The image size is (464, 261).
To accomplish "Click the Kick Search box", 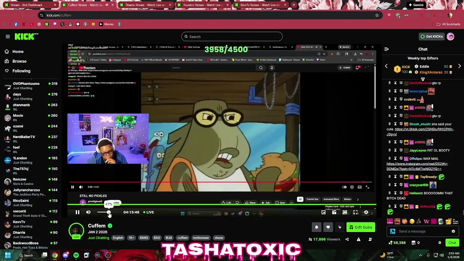I will (232, 37).
